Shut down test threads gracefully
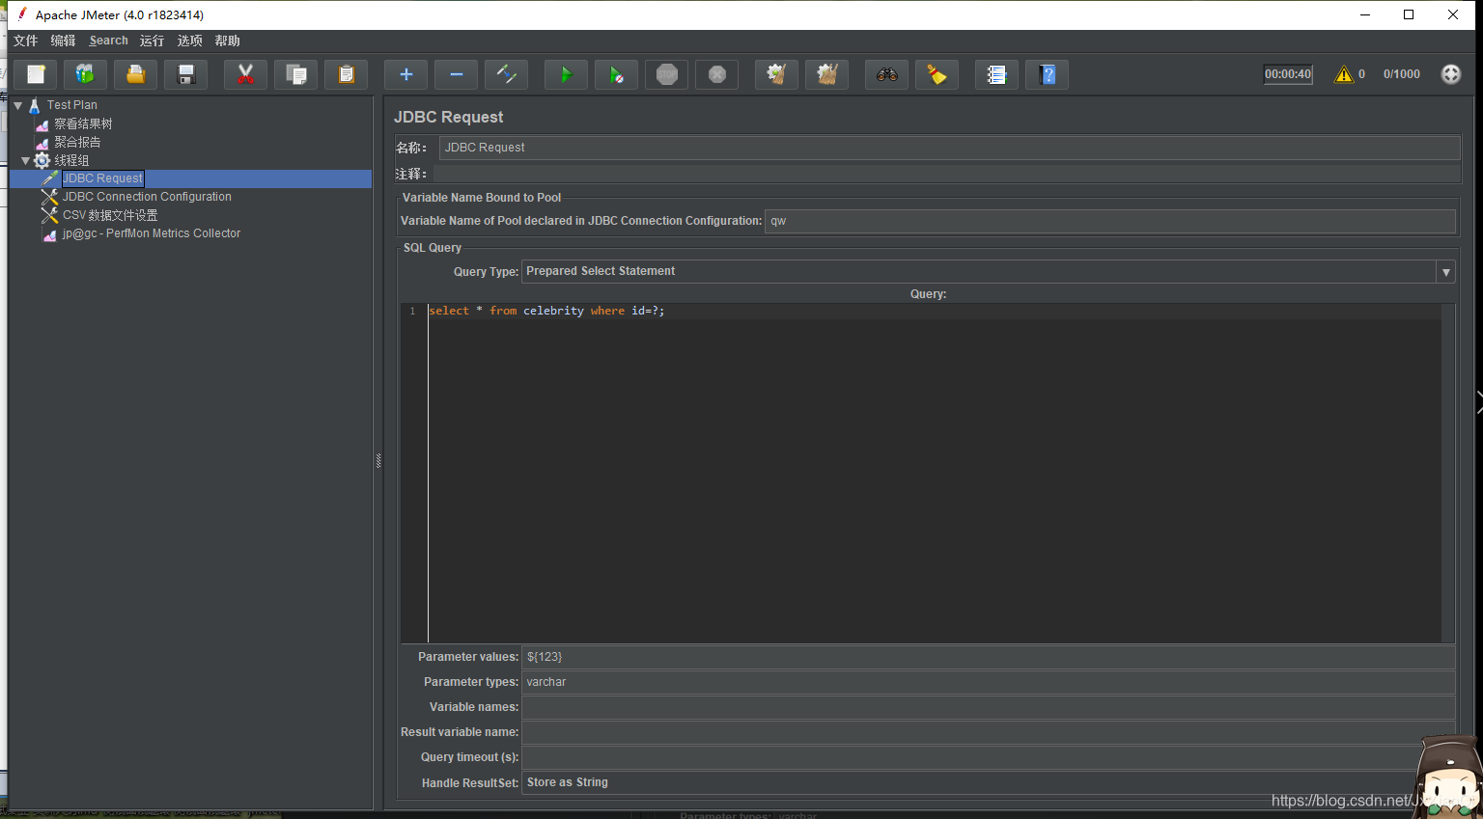 point(717,74)
